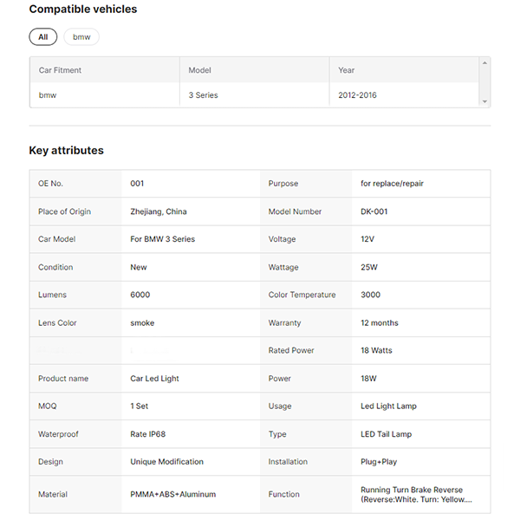
Task: Click the LED Tail Lamp type value
Action: pos(387,434)
